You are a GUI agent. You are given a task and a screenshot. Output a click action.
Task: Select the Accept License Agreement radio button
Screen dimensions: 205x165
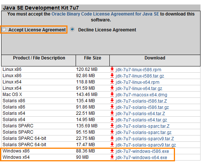pos(4,30)
